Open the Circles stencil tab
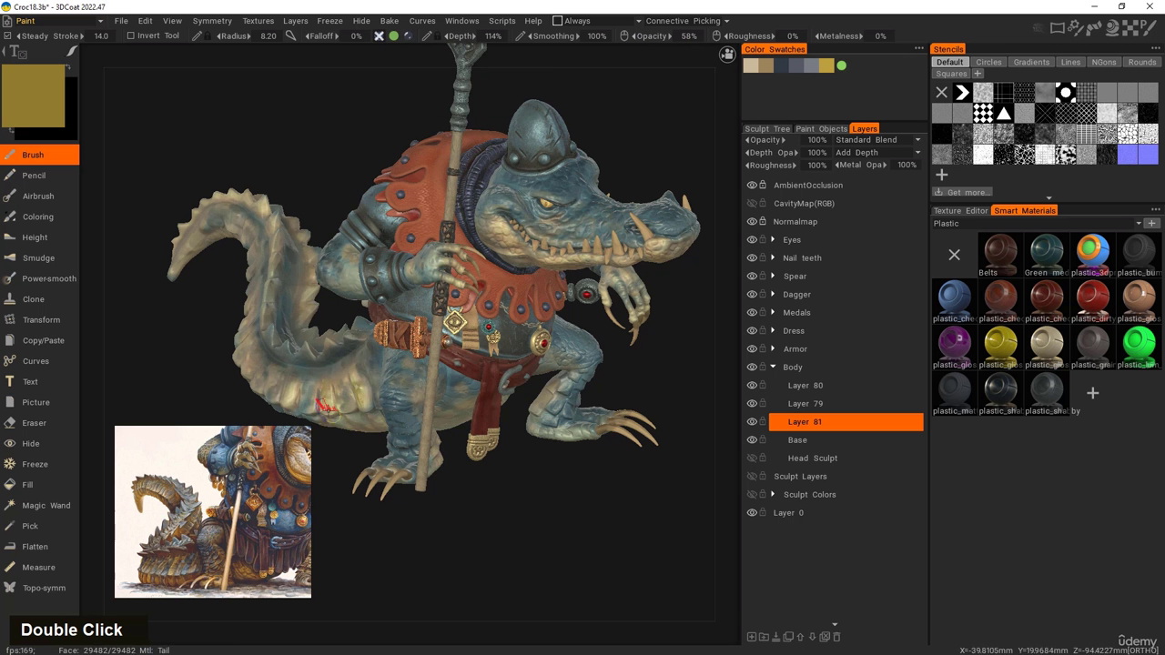Image resolution: width=1165 pixels, height=655 pixels. [988, 62]
